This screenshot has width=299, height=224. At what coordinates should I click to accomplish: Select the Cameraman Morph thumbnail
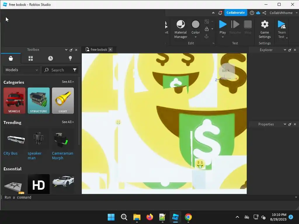[x=63, y=139]
